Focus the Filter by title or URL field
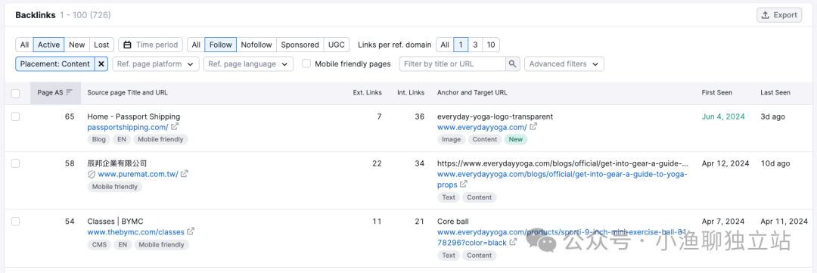This screenshot has height=273, width=817. (x=452, y=64)
